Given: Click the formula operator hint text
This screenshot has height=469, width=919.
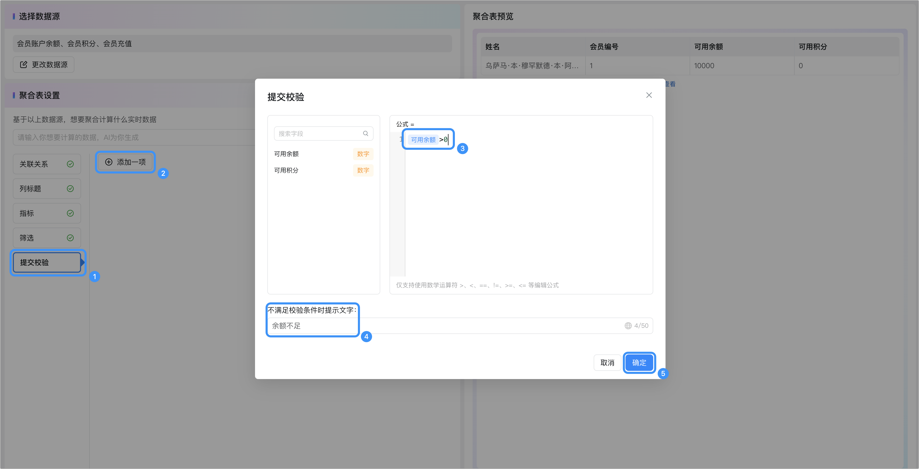Looking at the screenshot, I should 477,285.
